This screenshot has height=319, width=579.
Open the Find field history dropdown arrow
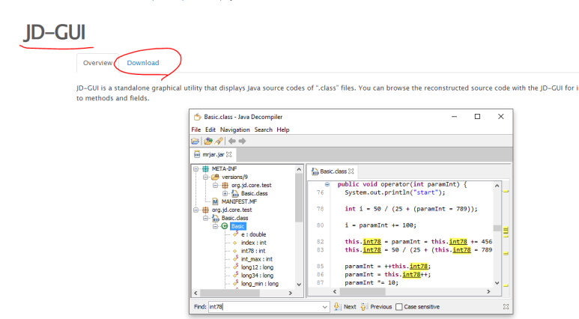click(x=324, y=307)
